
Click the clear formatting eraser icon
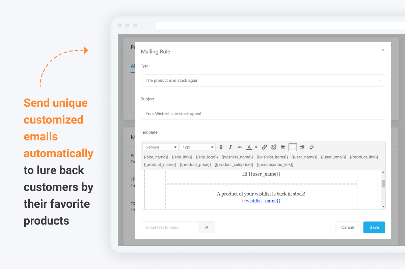pyautogui.click(x=312, y=147)
